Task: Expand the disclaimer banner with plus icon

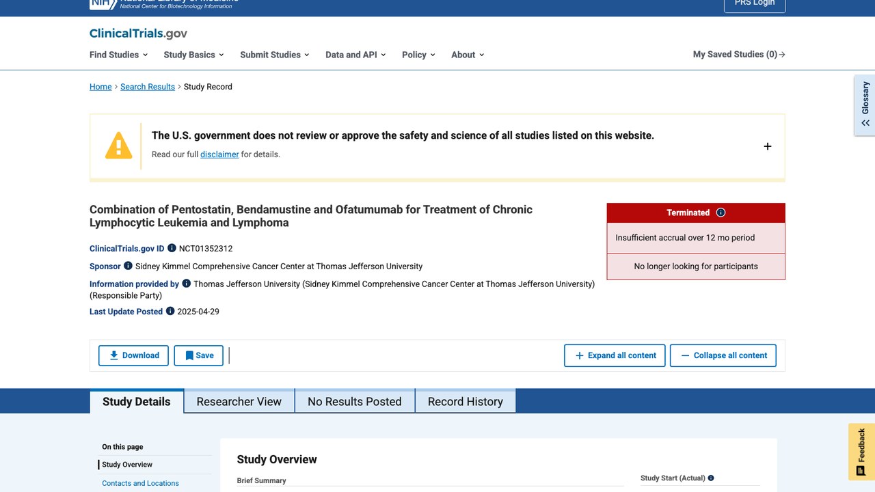Action: click(768, 146)
